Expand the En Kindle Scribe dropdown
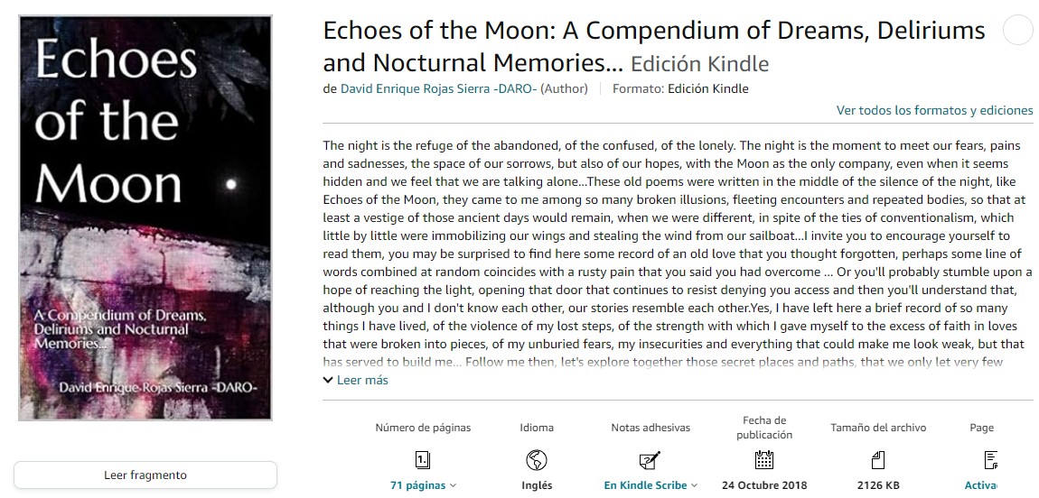The height and width of the screenshot is (498, 1039). pyautogui.click(x=651, y=485)
